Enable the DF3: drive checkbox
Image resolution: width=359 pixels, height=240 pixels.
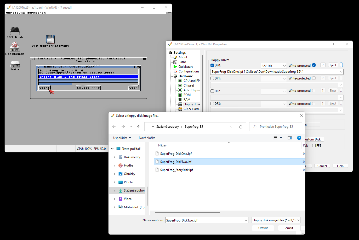(x=212, y=103)
